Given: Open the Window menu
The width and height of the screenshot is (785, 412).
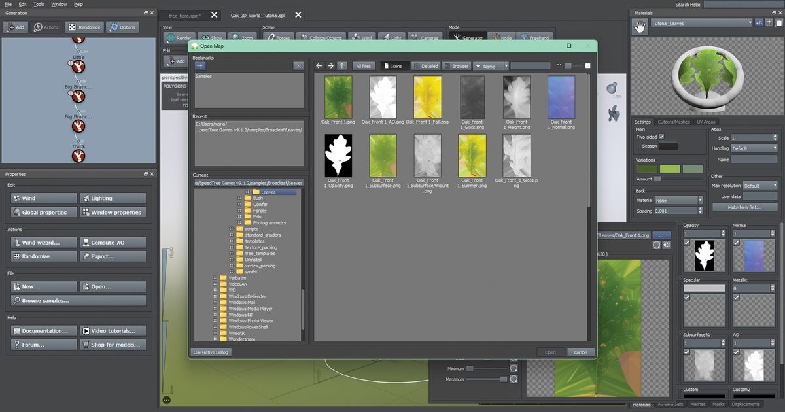Looking at the screenshot, I should [x=59, y=4].
